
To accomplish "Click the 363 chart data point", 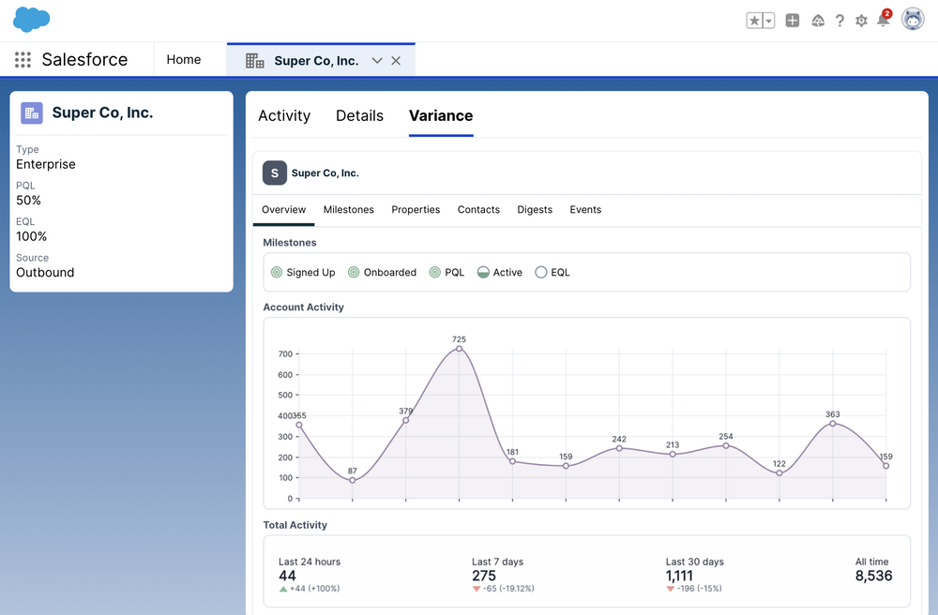I will tap(833, 423).
